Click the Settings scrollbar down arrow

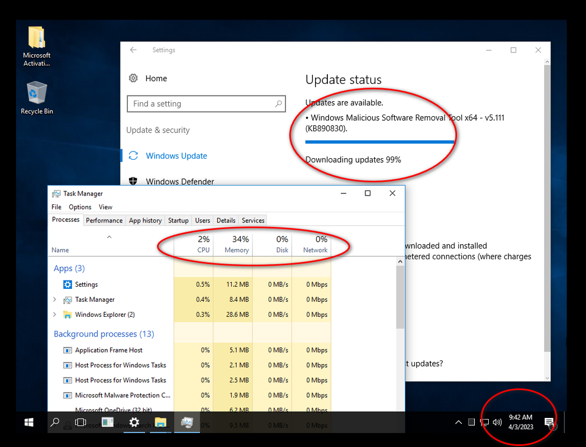click(x=547, y=378)
